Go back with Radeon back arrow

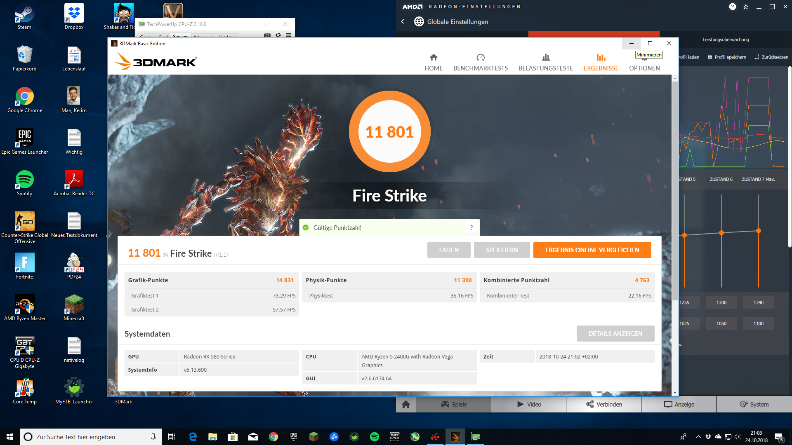tap(403, 21)
